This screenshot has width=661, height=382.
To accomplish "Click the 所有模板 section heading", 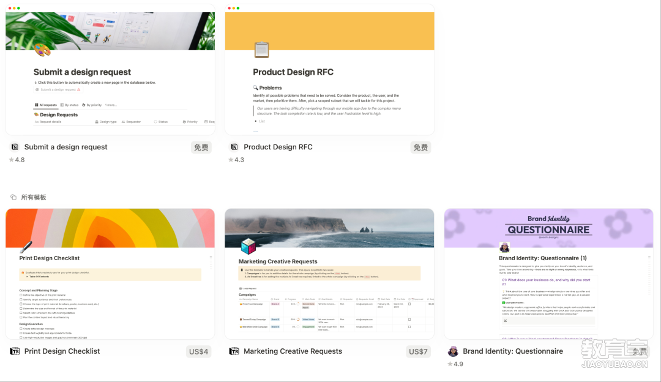I will point(34,197).
